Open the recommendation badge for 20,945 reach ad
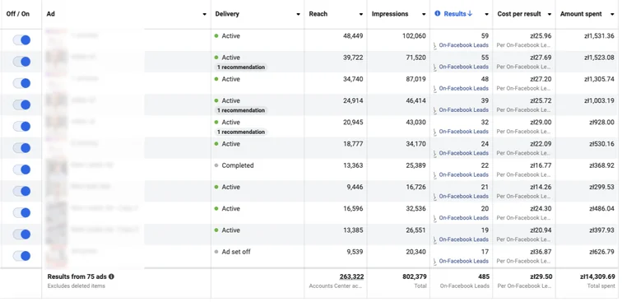Image resolution: width=622 pixels, height=302 pixels. 241,132
